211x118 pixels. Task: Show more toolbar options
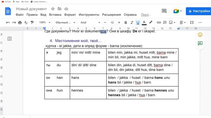point(200,23)
